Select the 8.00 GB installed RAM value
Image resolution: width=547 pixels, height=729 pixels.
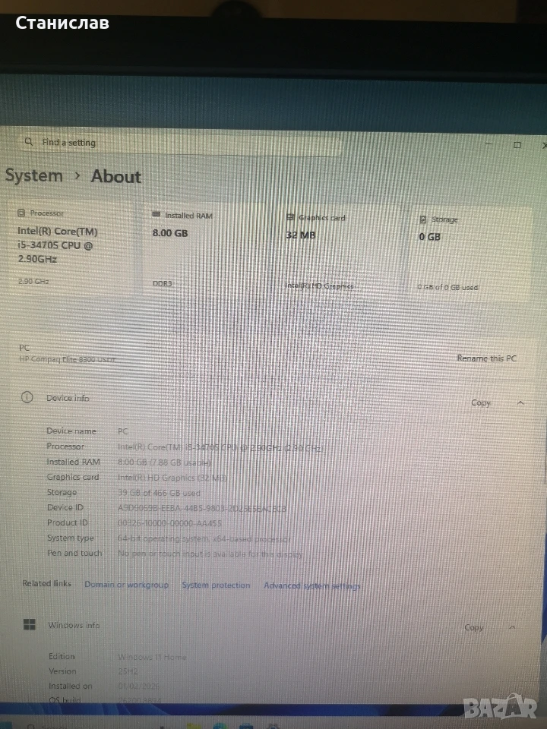click(170, 233)
